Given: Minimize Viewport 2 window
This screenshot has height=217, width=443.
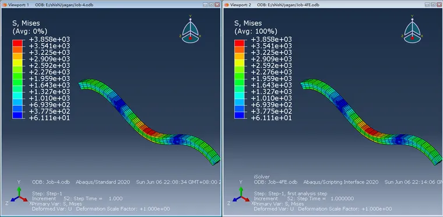Looking at the screenshot, I should [428, 5].
